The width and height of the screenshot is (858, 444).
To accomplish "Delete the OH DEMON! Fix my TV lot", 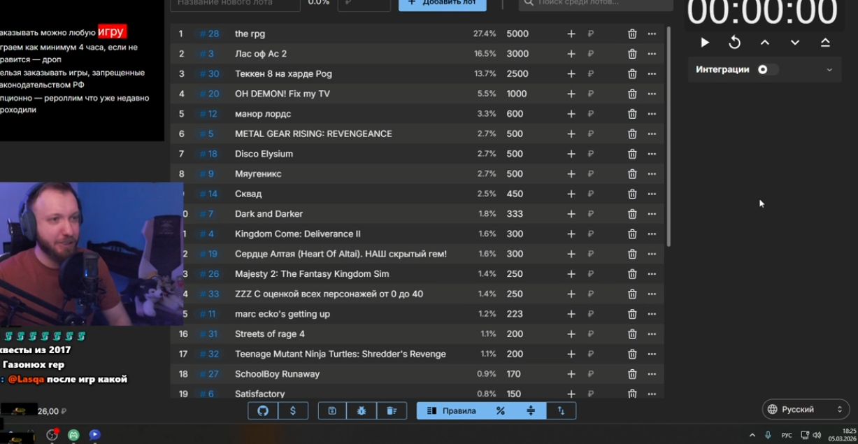I will pyautogui.click(x=632, y=94).
